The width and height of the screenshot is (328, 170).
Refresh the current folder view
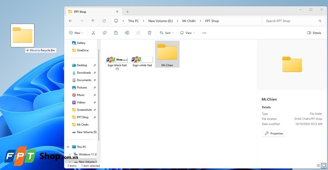(104, 21)
